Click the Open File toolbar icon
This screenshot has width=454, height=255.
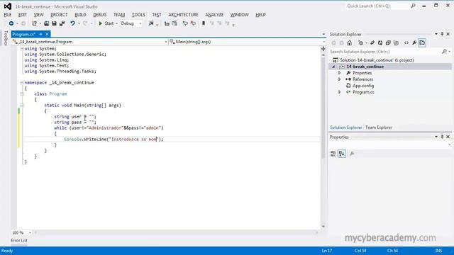[x=46, y=23]
